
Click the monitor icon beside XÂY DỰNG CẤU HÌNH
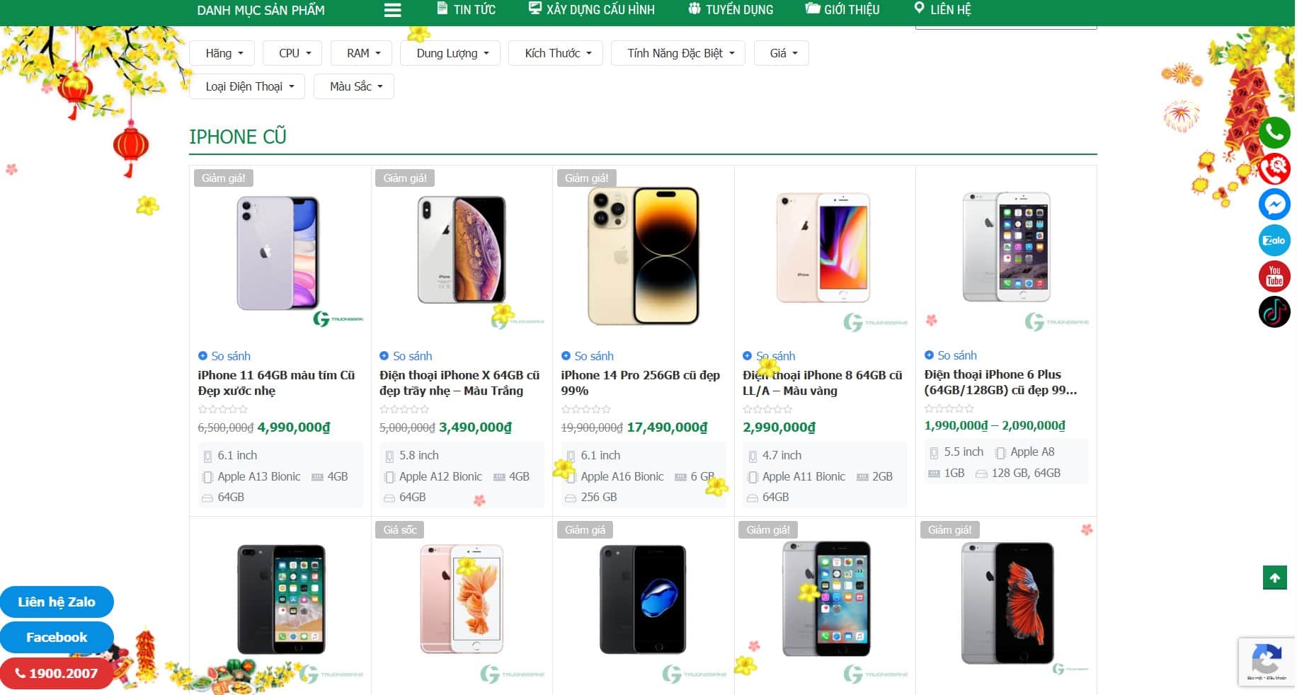pyautogui.click(x=535, y=8)
